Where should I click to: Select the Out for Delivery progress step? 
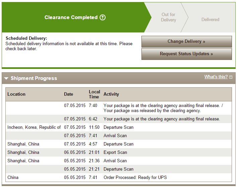168,17
